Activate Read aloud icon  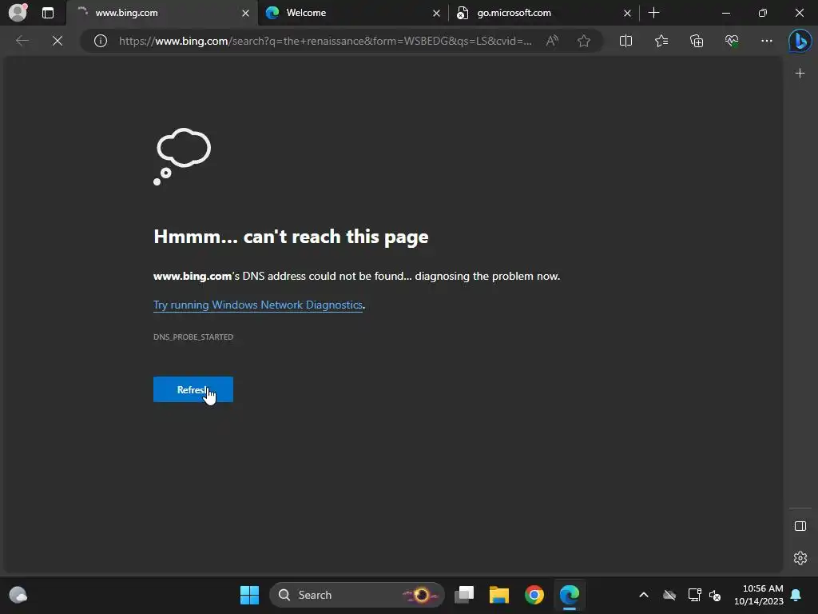[x=552, y=41]
